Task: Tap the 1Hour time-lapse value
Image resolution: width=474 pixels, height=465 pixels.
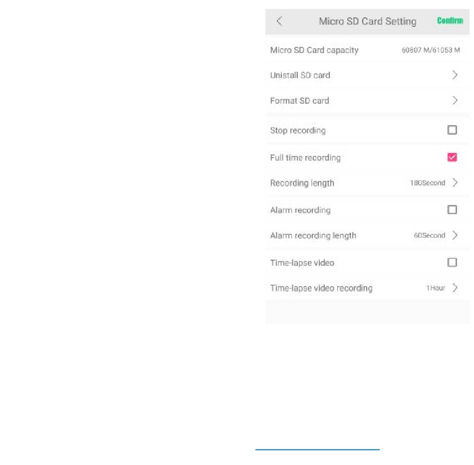Action: tap(435, 288)
